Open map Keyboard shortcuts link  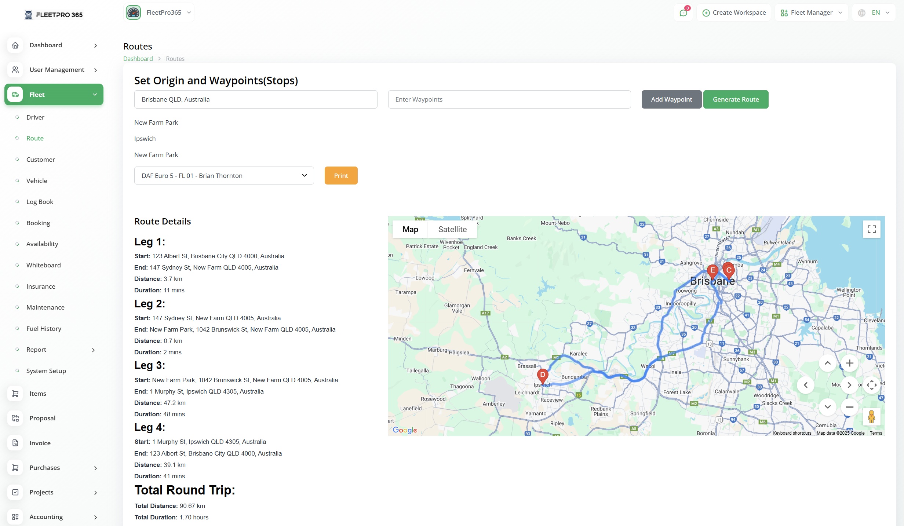coord(792,433)
